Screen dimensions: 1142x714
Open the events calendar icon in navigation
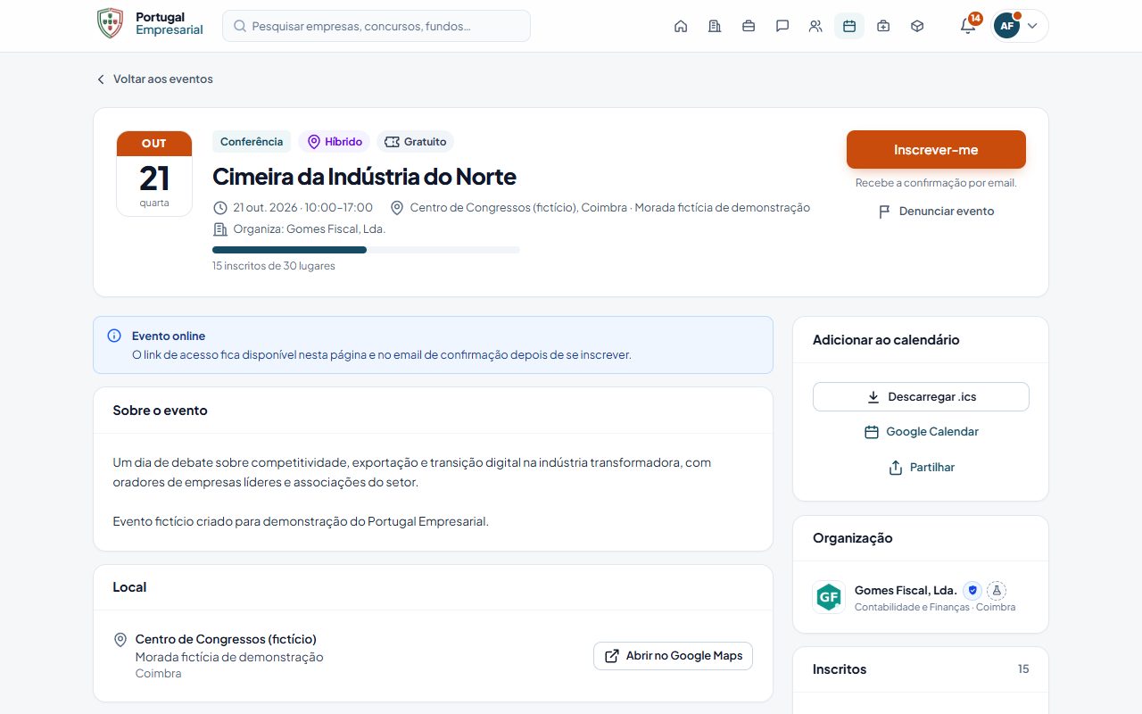pyautogui.click(x=849, y=26)
